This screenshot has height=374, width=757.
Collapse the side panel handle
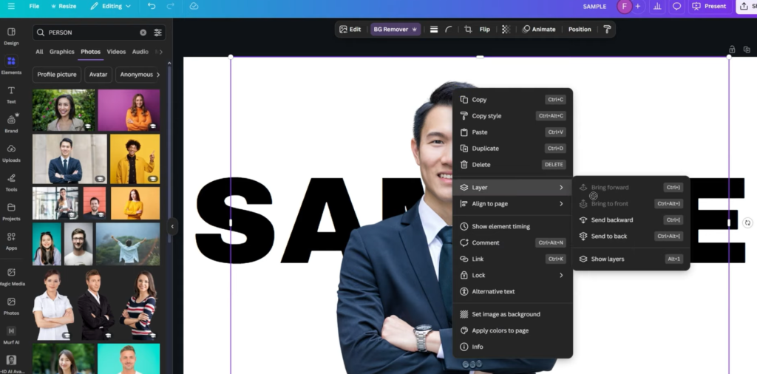point(173,226)
